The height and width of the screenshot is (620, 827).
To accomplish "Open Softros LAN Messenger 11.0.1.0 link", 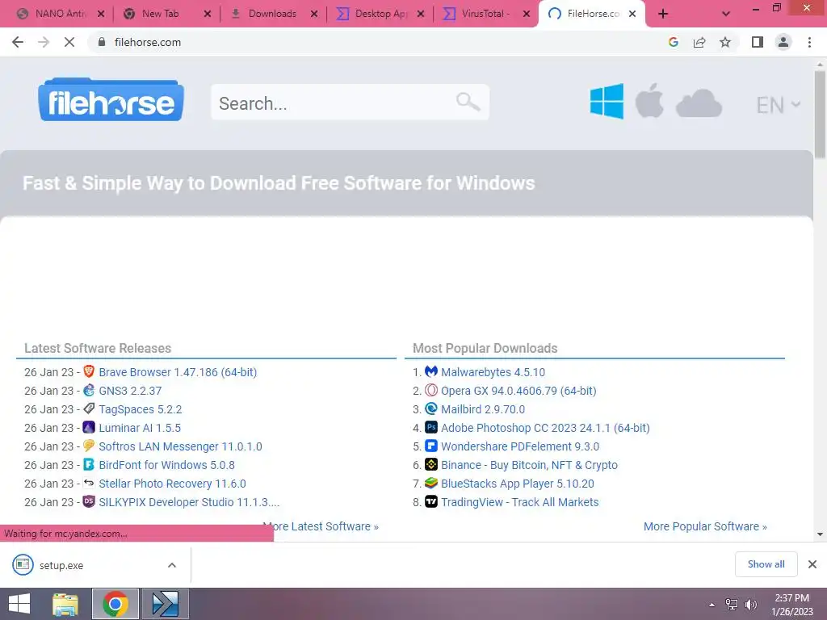I will [180, 446].
